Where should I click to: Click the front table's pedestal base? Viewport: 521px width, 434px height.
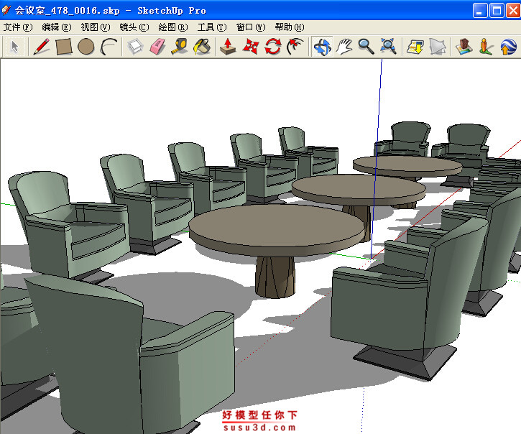pyautogui.click(x=275, y=277)
